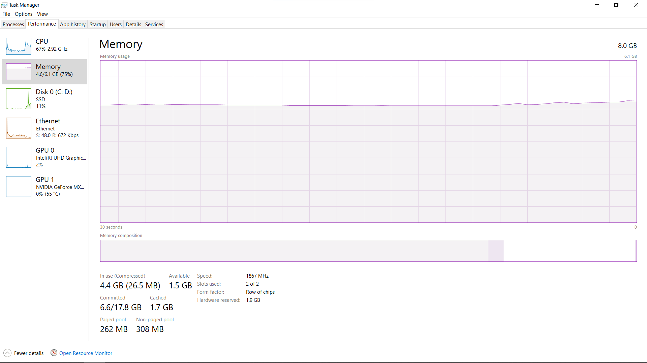Open Resource Monitor link
This screenshot has height=363, width=647.
(86, 353)
